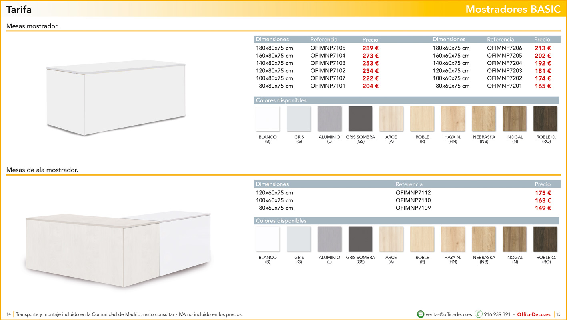Viewport: 567px width, 320px height.
Task: Click phone number 916 939 391
Action: point(497,314)
